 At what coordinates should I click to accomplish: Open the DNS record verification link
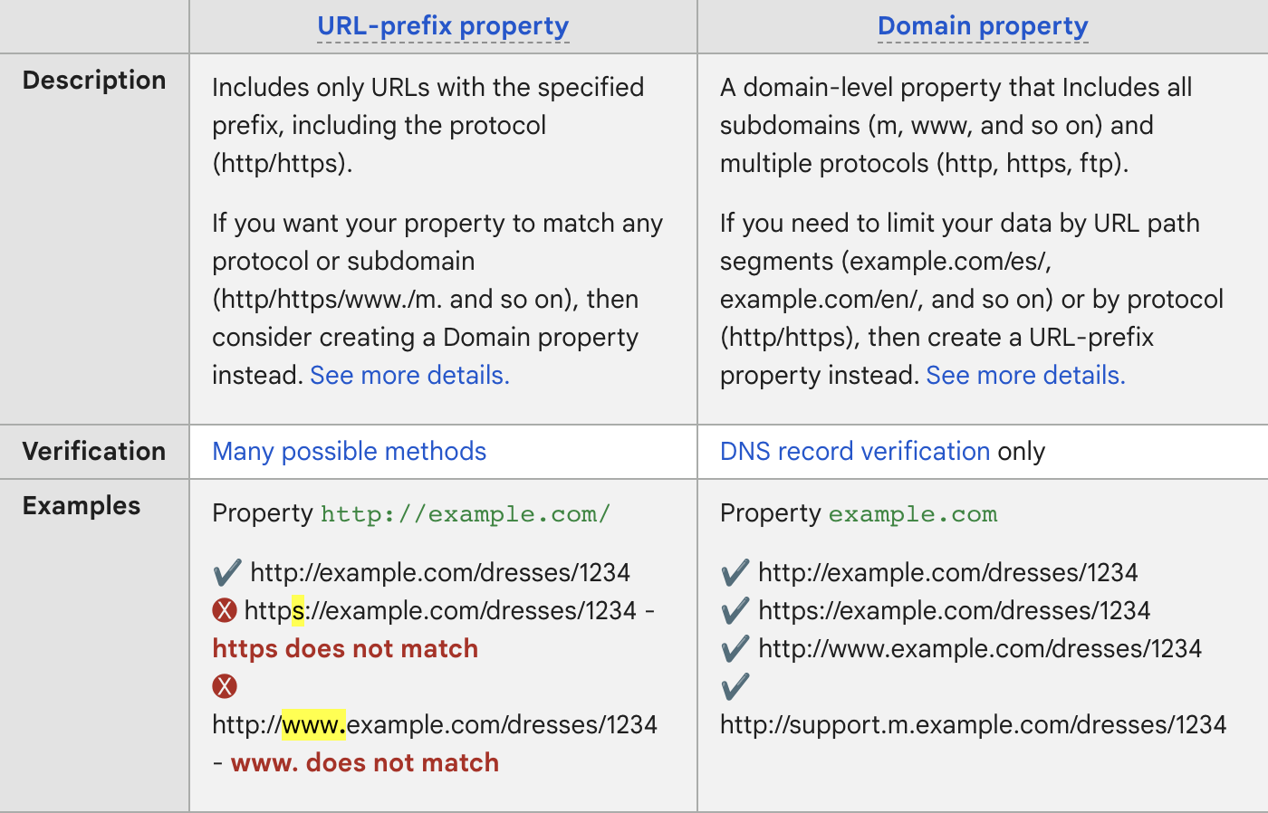854,452
